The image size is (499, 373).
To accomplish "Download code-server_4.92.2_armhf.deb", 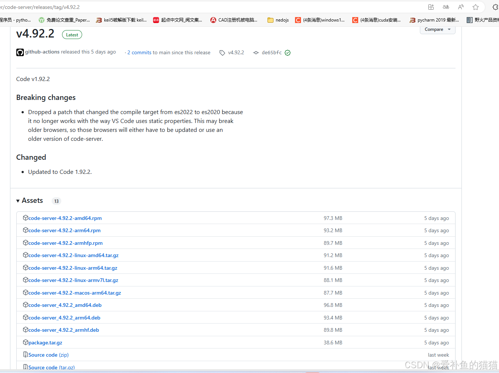I will [64, 330].
